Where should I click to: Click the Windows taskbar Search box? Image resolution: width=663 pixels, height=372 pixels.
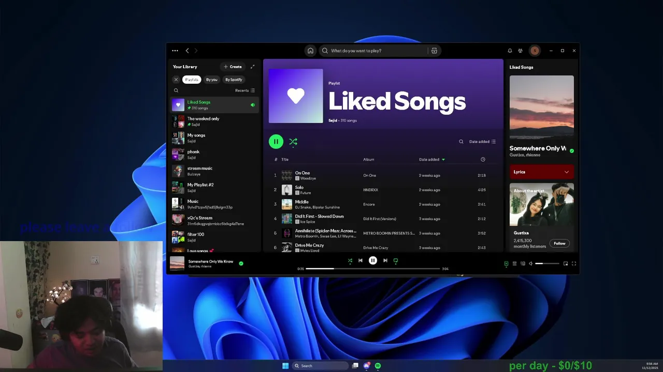click(x=319, y=366)
